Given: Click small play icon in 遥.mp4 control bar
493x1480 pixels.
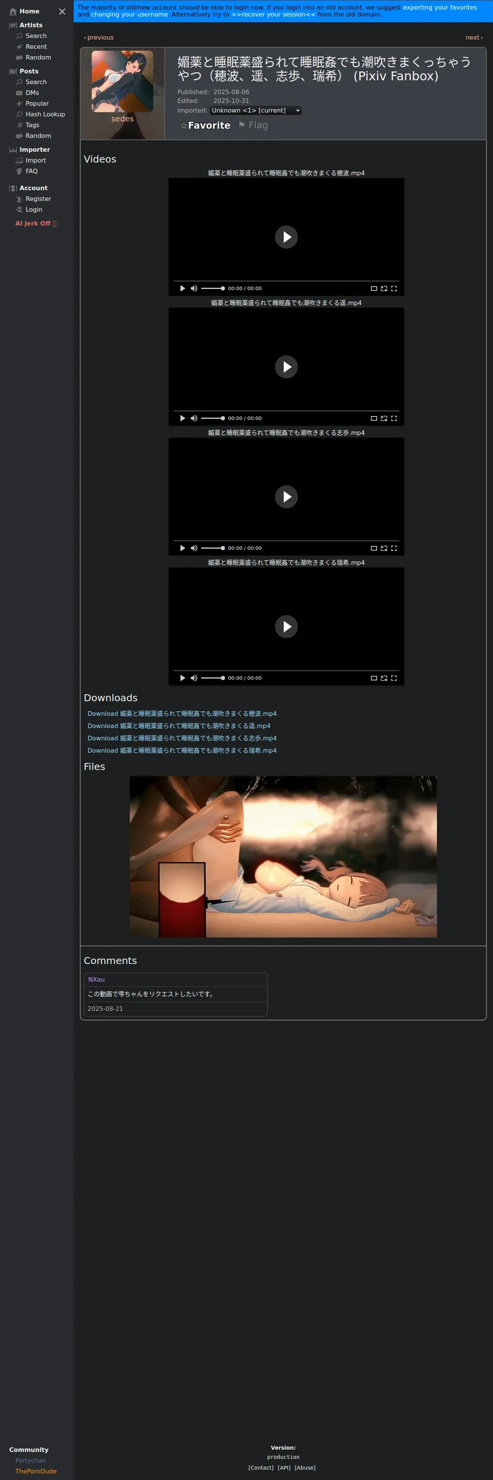Looking at the screenshot, I should (182, 418).
